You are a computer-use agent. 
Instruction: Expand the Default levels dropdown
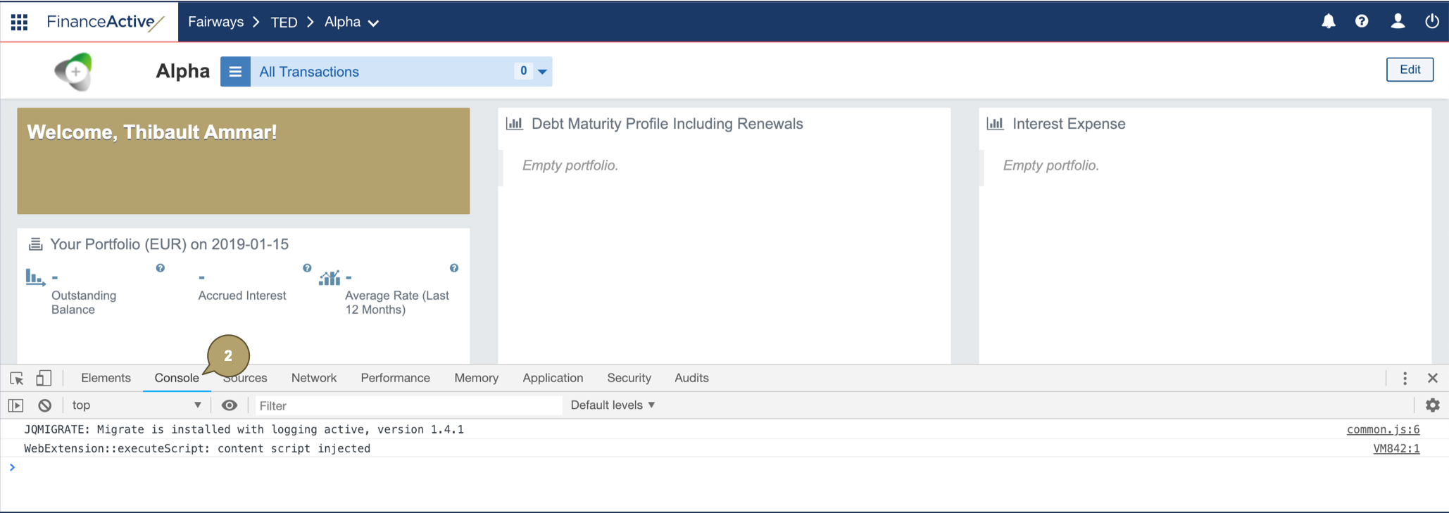[613, 405]
